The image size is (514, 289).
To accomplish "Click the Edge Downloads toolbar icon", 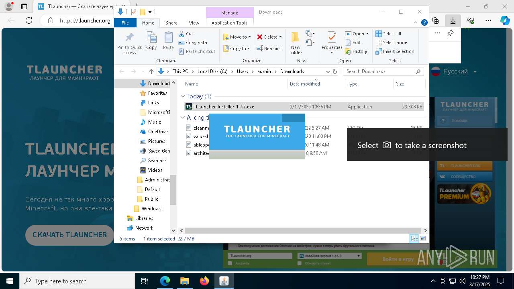I will coord(453,20).
